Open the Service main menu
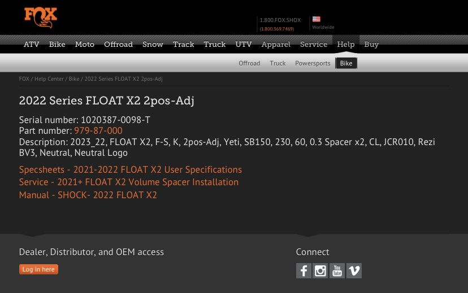This screenshot has height=293, width=468. (x=314, y=44)
